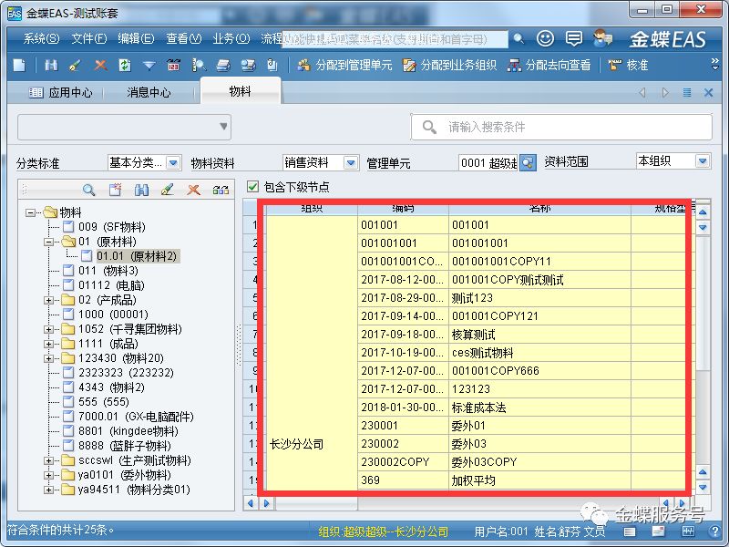Click the table horizontal scroll left arrow
This screenshot has width=729, height=547.
pos(252,503)
